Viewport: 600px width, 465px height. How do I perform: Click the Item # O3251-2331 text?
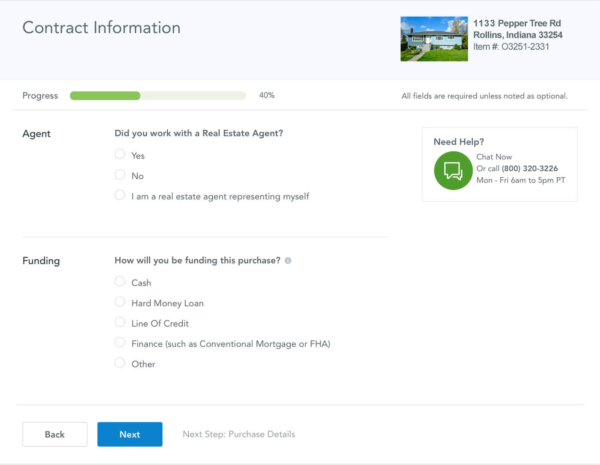click(x=511, y=47)
